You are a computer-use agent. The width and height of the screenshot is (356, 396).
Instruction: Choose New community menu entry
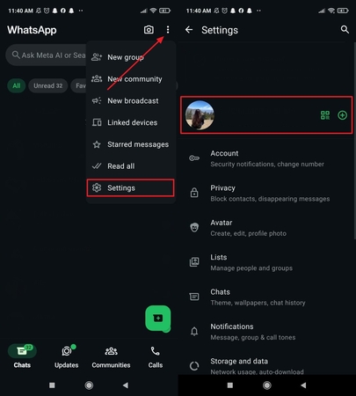tap(131, 79)
